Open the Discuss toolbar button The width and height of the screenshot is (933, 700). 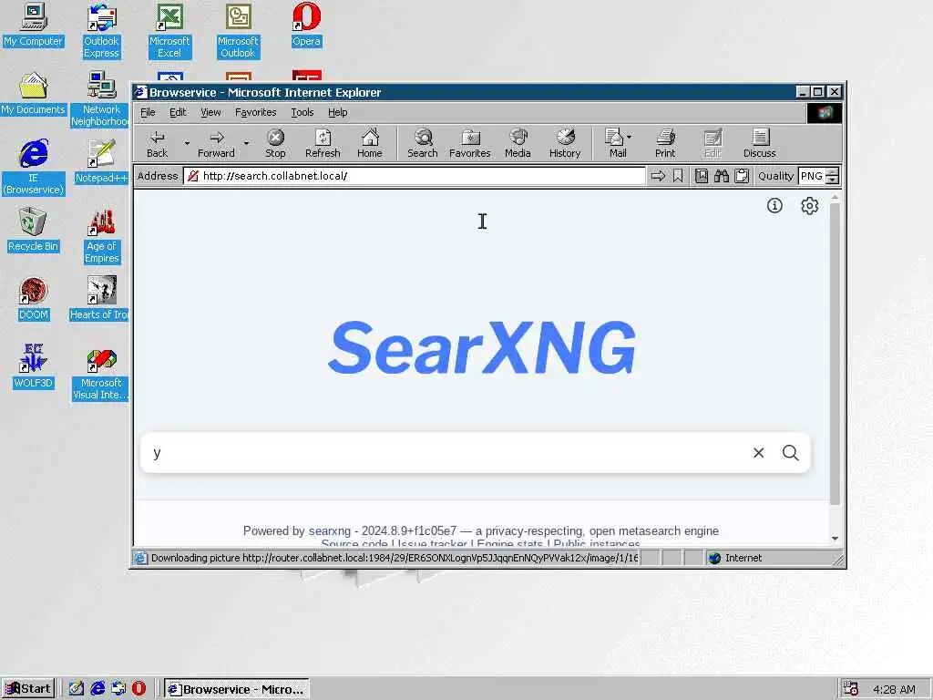760,143
